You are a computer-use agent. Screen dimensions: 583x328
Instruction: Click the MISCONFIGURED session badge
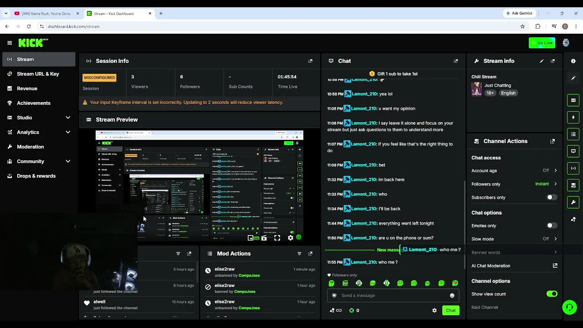[x=99, y=78]
